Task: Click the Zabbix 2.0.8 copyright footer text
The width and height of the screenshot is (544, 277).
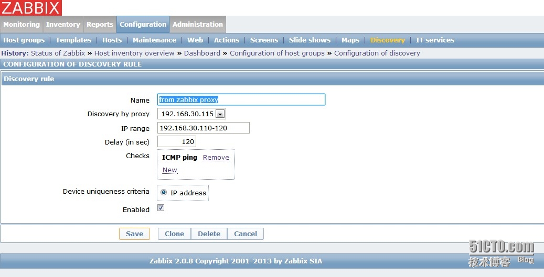Action: (x=236, y=261)
